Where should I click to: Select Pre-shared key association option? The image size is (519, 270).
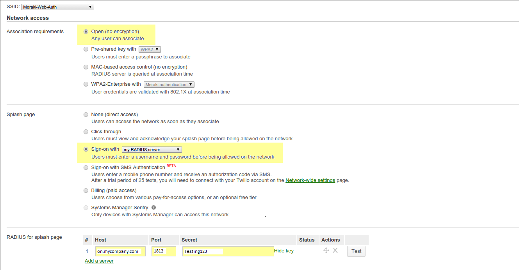click(86, 49)
